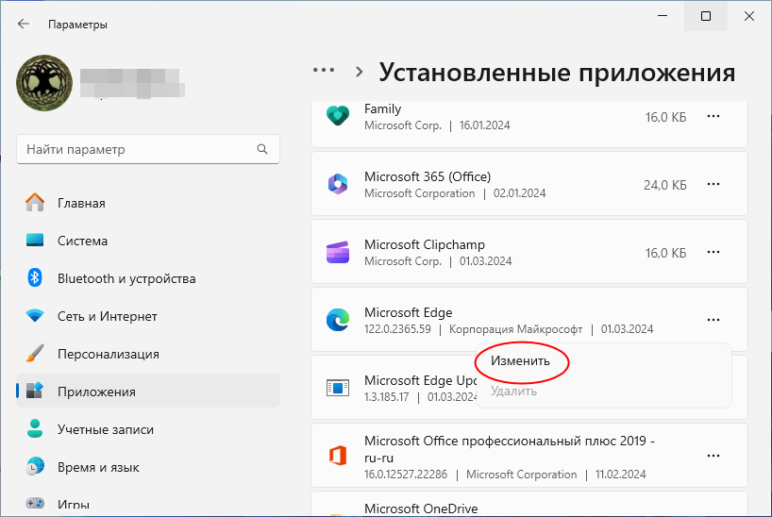Click the Microsoft Office 2019 icon

coord(338,456)
